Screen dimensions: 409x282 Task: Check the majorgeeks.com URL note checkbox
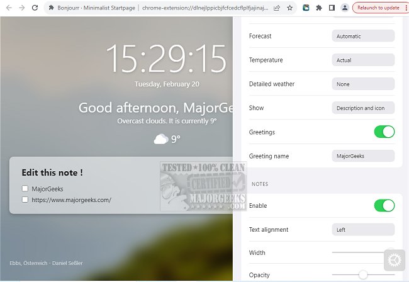point(25,200)
